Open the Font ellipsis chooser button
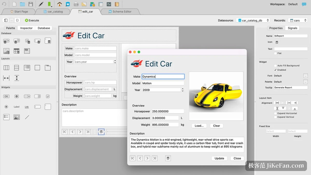 306,76
